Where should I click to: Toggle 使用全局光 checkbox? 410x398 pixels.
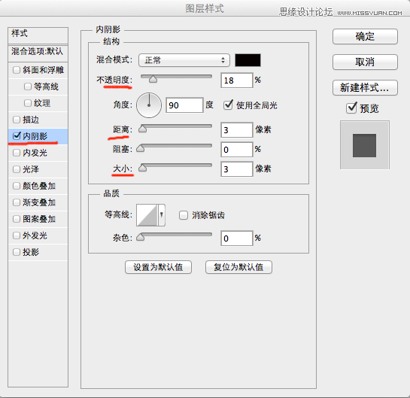(x=228, y=105)
